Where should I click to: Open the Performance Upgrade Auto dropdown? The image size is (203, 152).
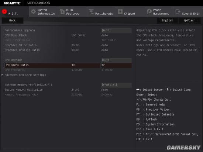(x=116, y=30)
